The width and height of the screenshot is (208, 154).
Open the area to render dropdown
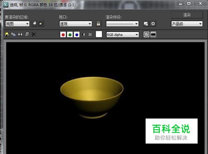pos(17,24)
